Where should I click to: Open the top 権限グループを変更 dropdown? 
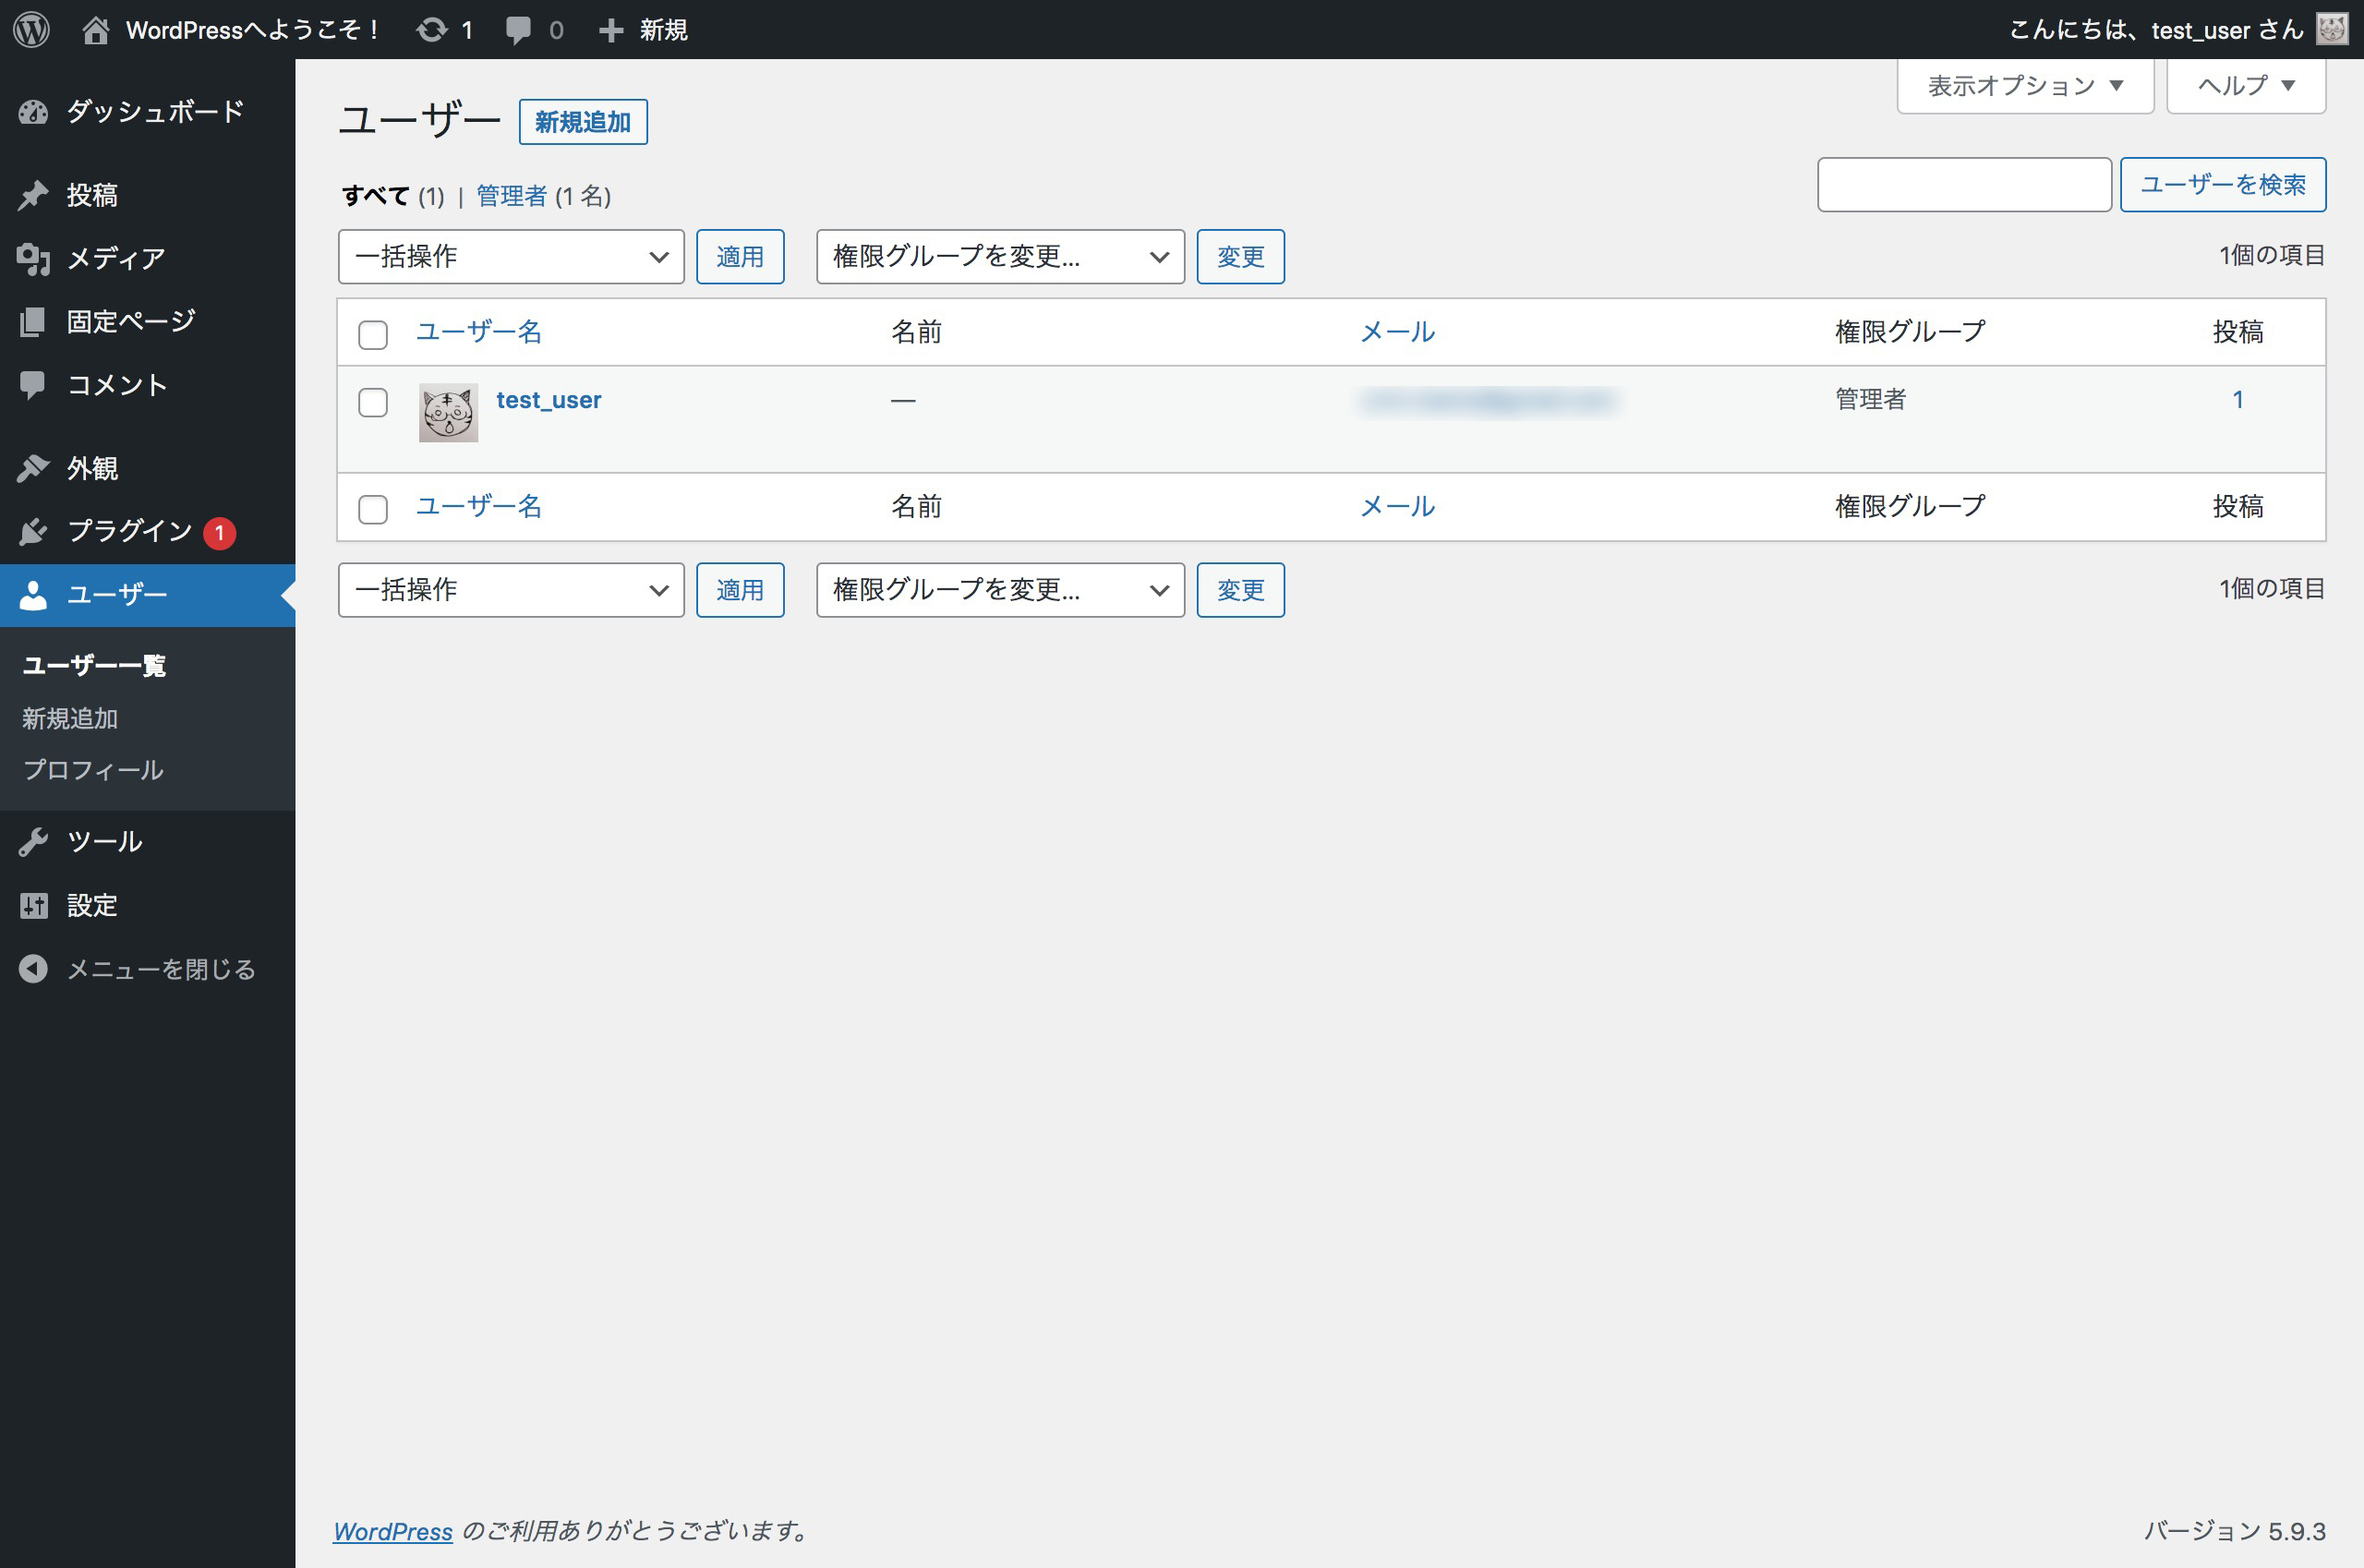999,257
